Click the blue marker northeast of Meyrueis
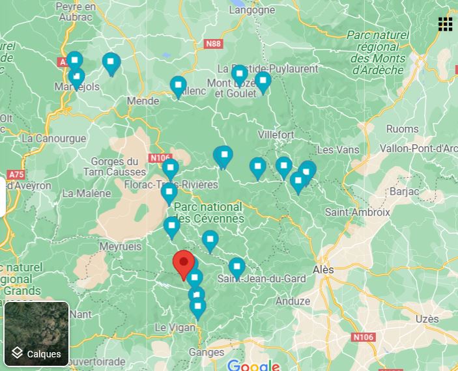Screen dimensions: 458x371 (172, 228)
